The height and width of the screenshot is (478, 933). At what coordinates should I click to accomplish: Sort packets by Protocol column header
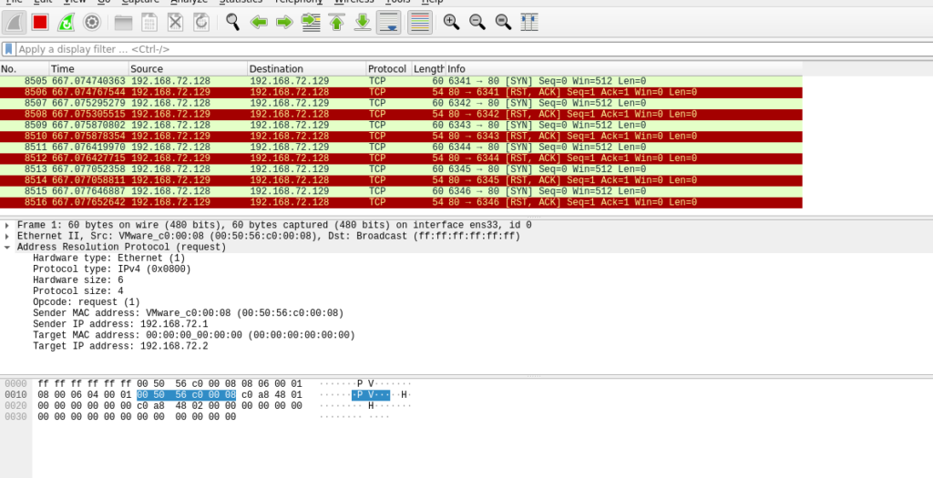coord(387,69)
